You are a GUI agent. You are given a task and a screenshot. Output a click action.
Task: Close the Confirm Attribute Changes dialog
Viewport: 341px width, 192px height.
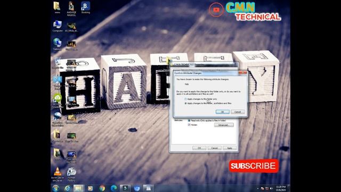click(243, 73)
